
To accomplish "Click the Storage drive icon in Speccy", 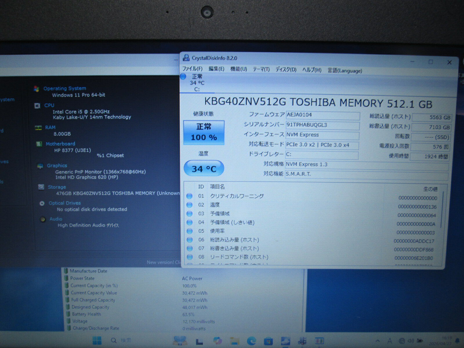I will pyautogui.click(x=41, y=187).
